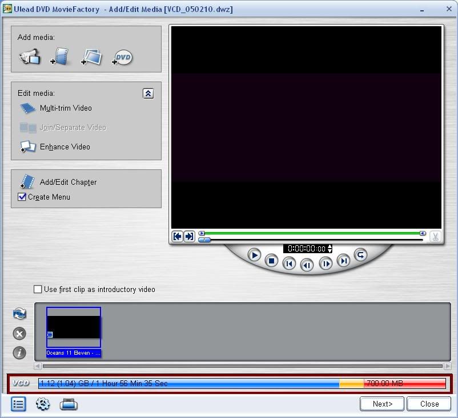Uncheck the Create Menu checkbox

pos(22,197)
